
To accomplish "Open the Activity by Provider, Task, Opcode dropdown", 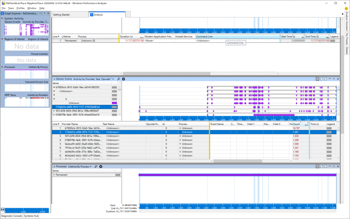I will click(113, 79).
